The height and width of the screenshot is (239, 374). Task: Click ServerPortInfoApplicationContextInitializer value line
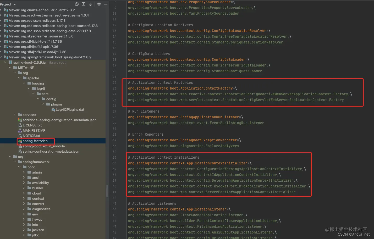point(212,192)
